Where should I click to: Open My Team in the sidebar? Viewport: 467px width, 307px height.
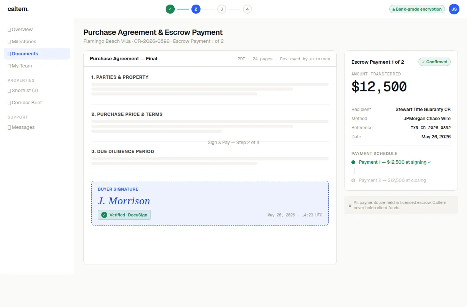point(37,66)
